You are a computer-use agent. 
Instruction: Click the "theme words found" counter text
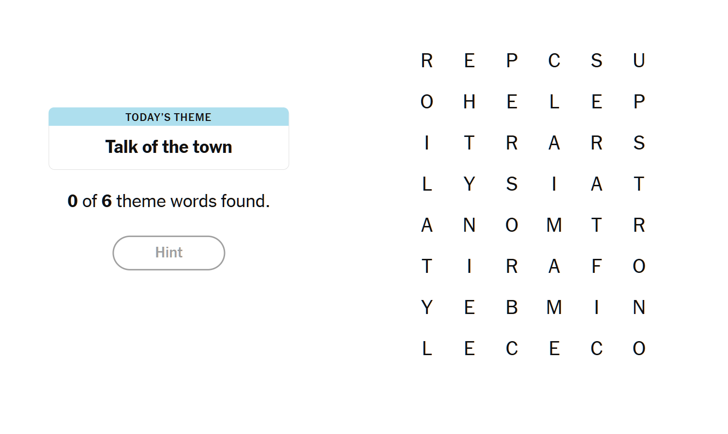coord(168,201)
